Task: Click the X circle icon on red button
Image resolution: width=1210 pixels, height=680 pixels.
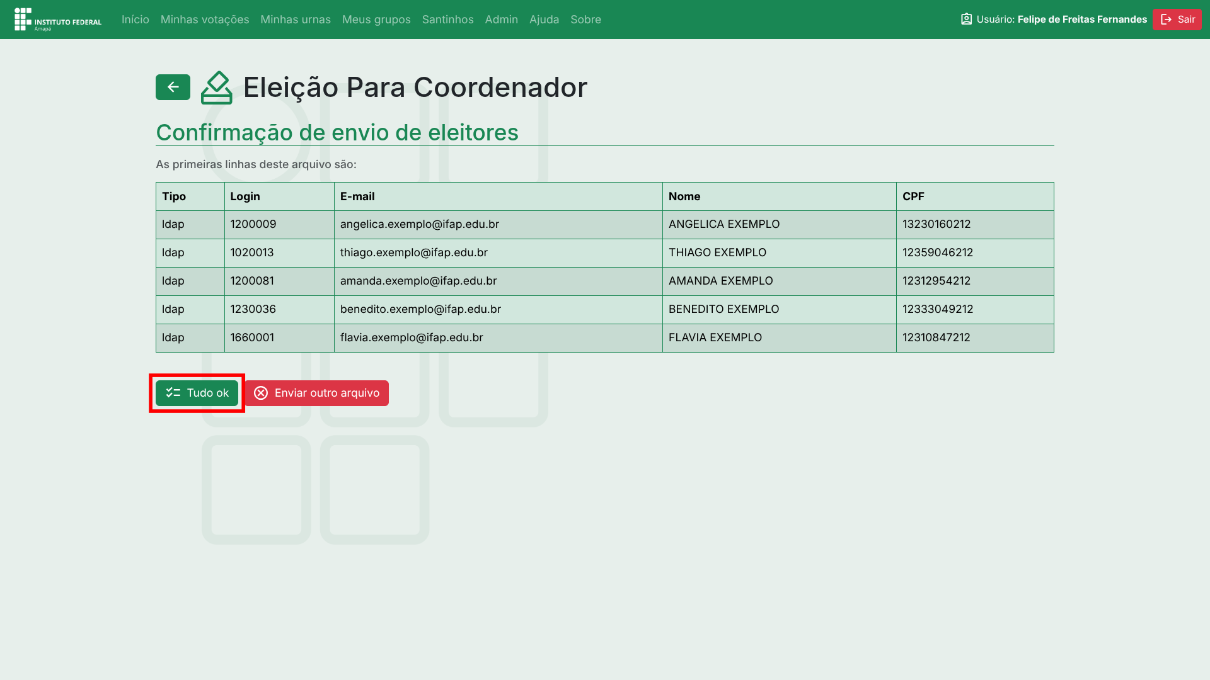Action: click(x=261, y=393)
